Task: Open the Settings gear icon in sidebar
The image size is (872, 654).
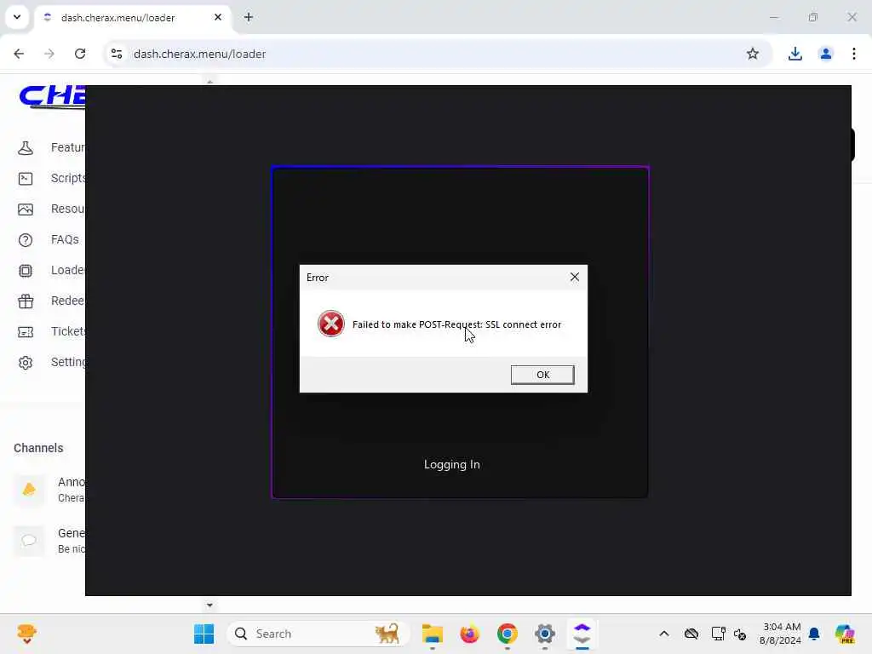Action: click(x=26, y=363)
